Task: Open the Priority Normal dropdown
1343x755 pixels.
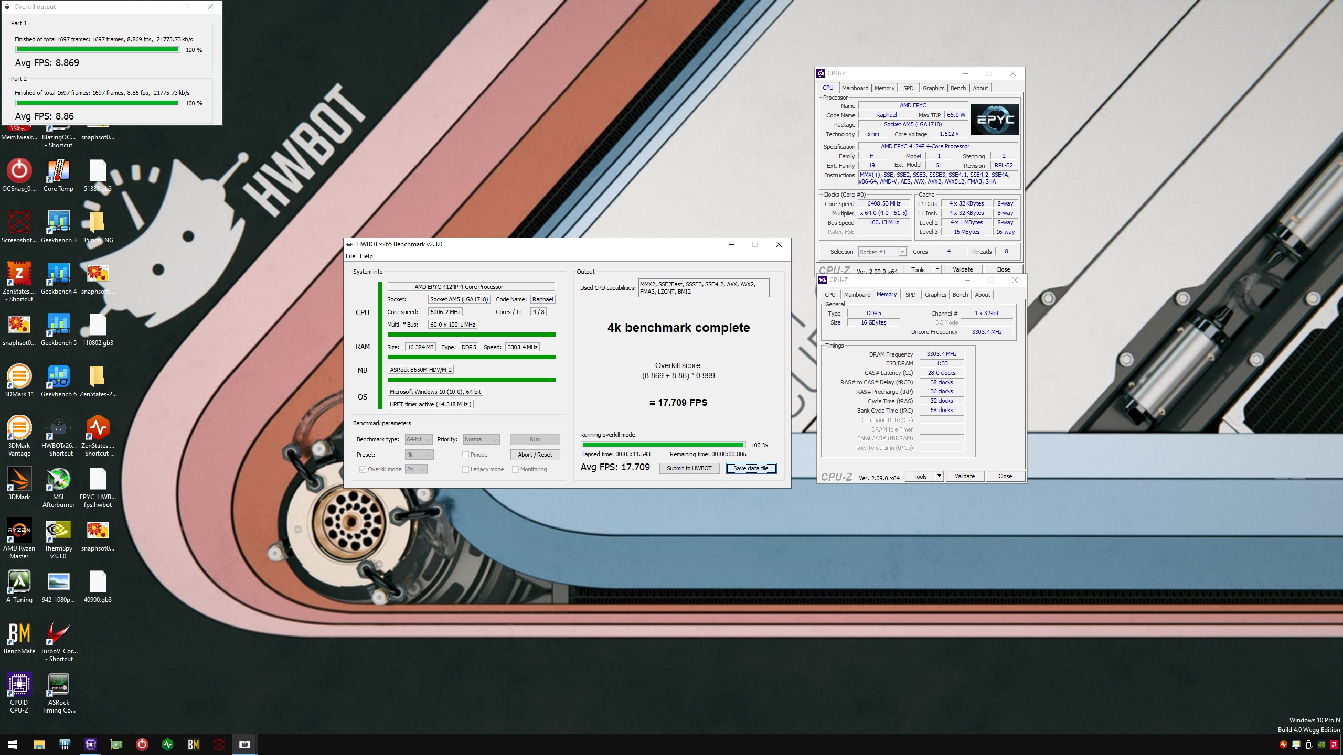Action: tap(481, 439)
